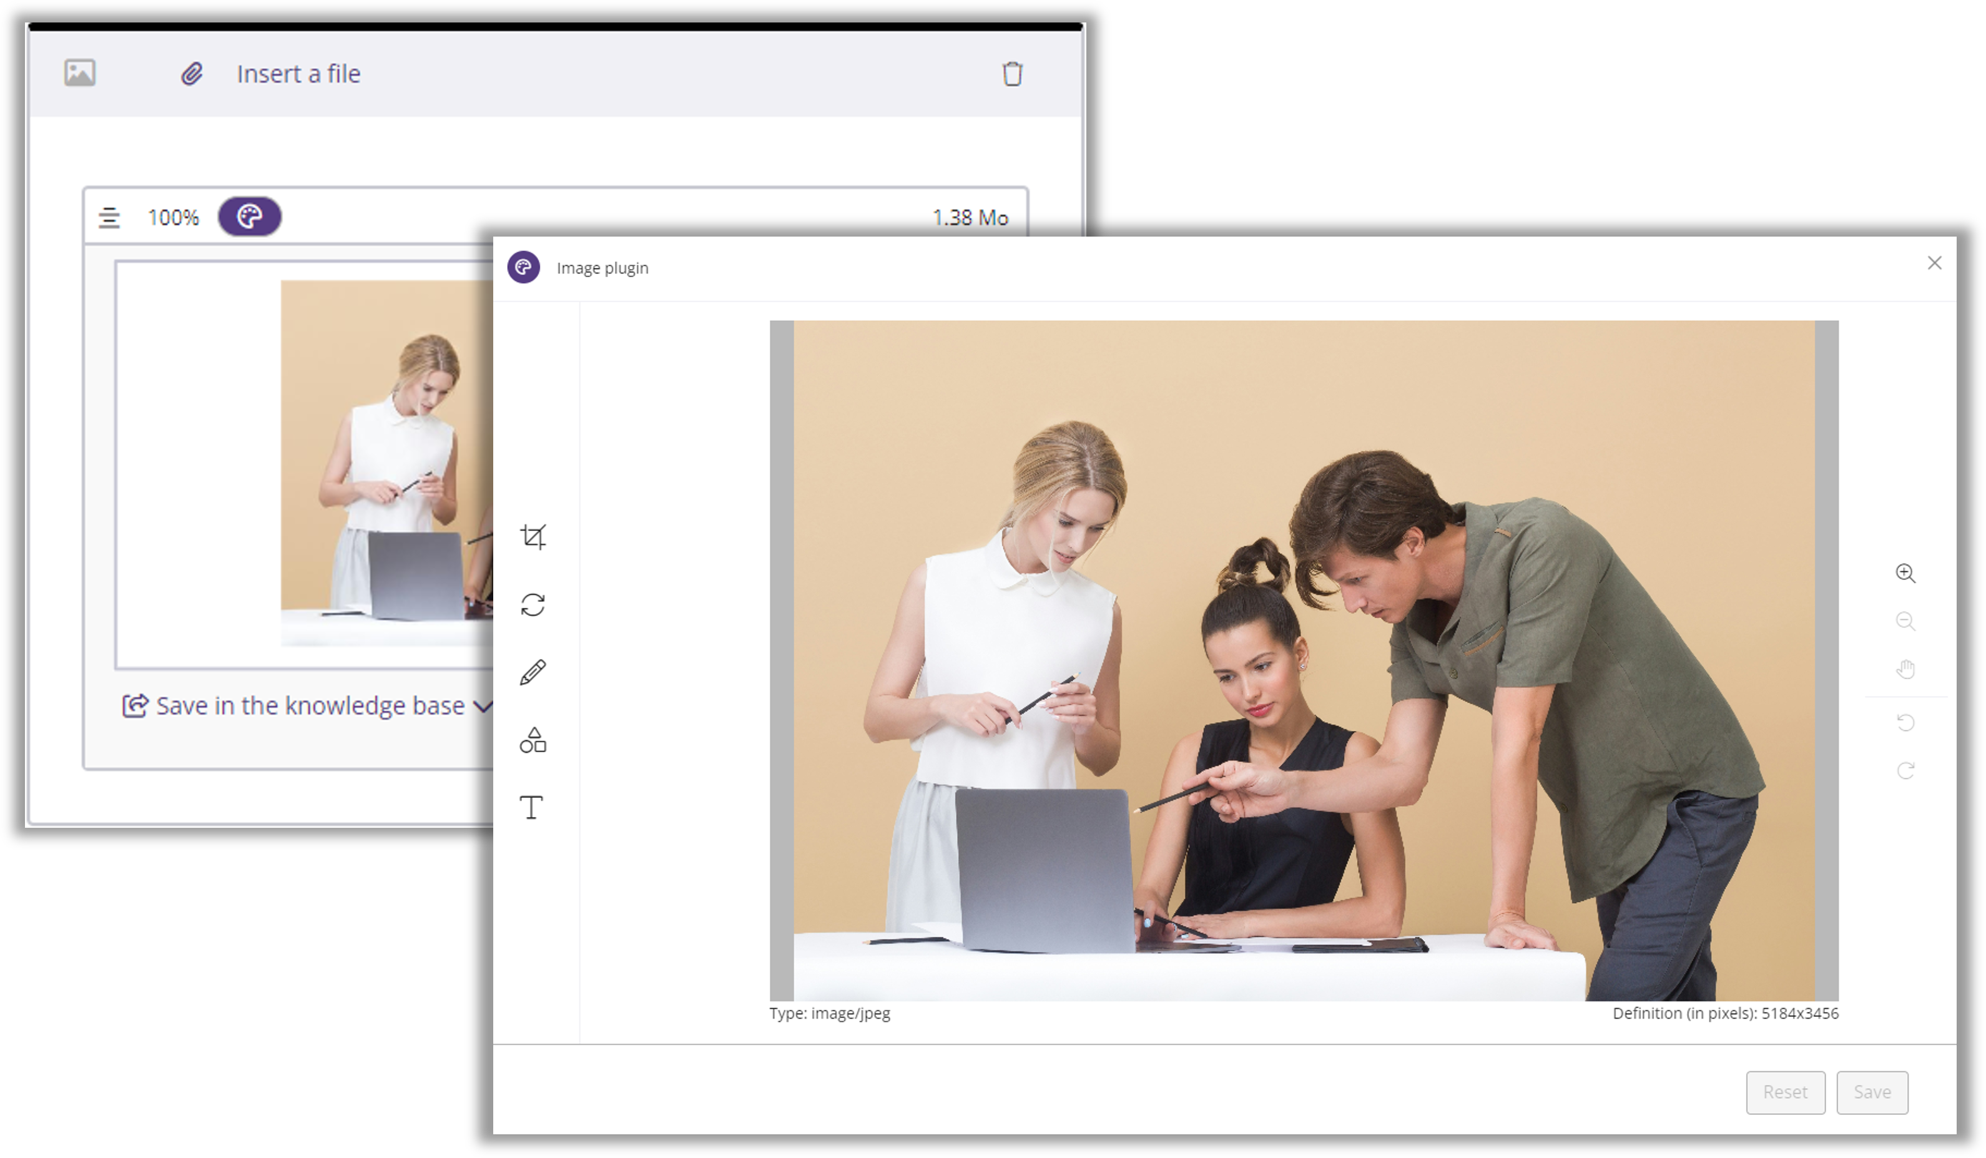
Task: Zoom in on the image
Action: pos(1905,572)
